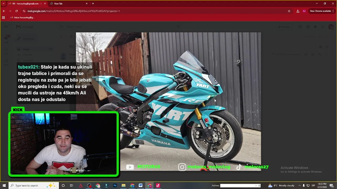Open the Windows Start menu
The height and width of the screenshot is (189, 337).
coord(4,186)
